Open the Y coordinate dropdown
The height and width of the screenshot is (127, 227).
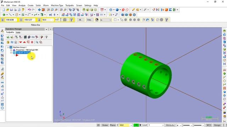click(x=34, y=20)
